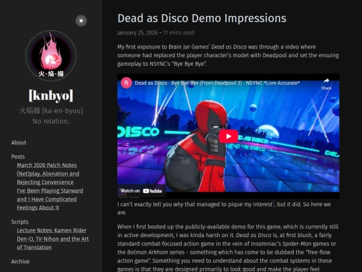Click the 'No relation.' tagline
The width and height of the screenshot is (362, 272).
pos(51,121)
